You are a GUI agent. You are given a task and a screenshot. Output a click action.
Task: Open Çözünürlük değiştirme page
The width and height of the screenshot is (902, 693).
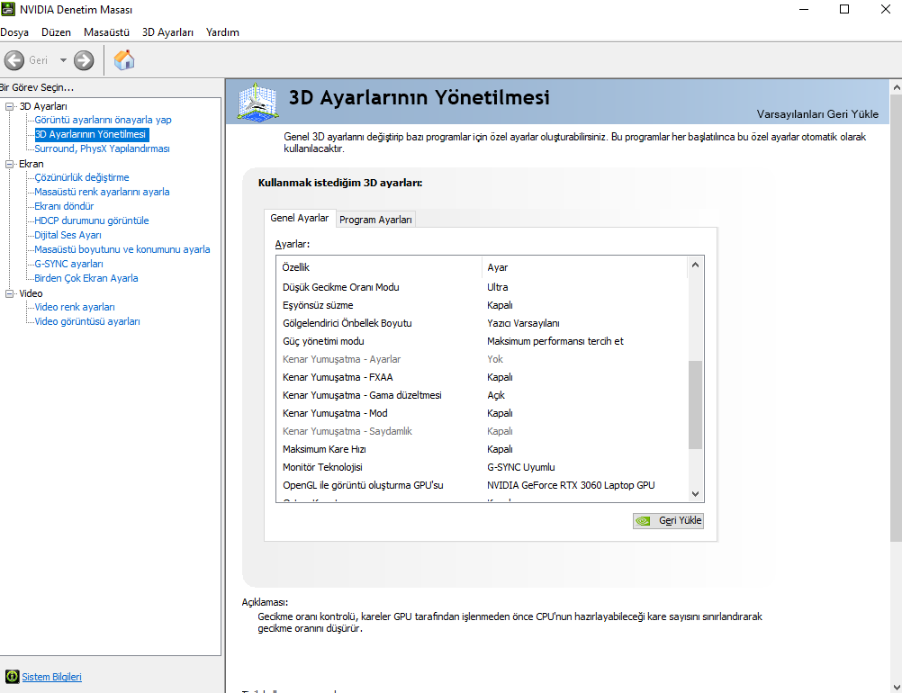82,177
